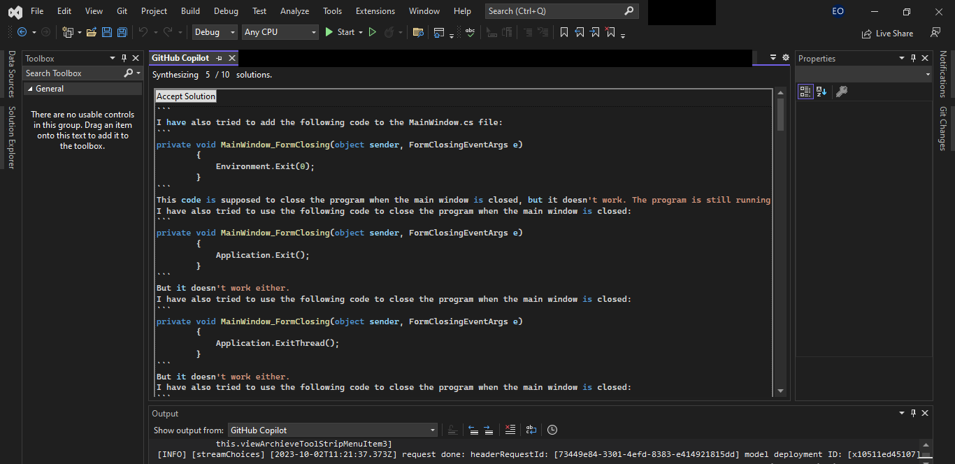Open the Copilot tab list dropdown arrow

773,57
